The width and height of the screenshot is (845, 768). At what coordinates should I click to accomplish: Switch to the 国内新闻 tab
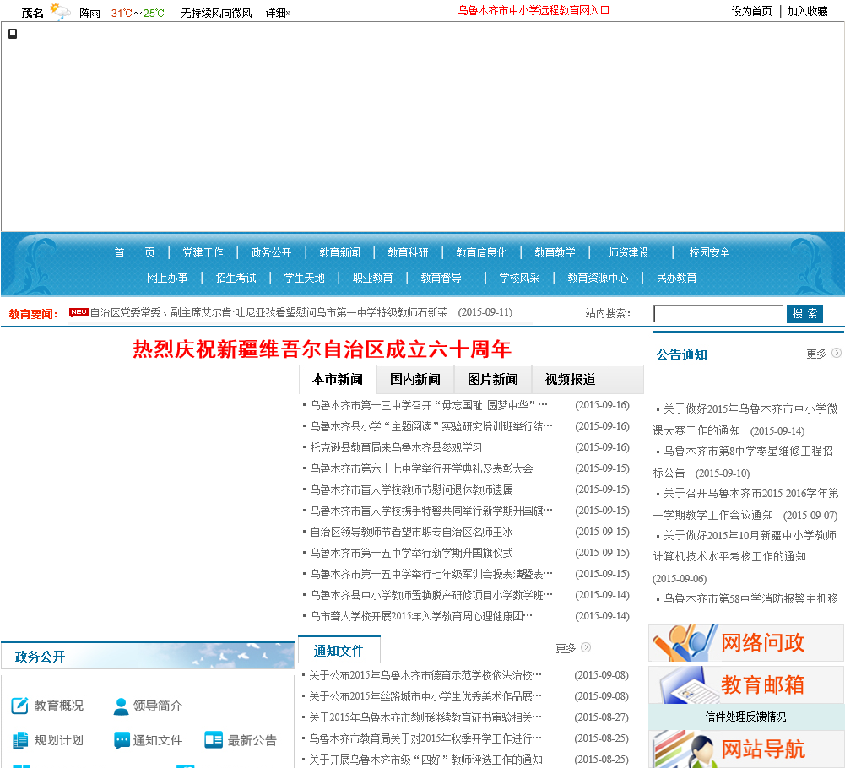(415, 380)
